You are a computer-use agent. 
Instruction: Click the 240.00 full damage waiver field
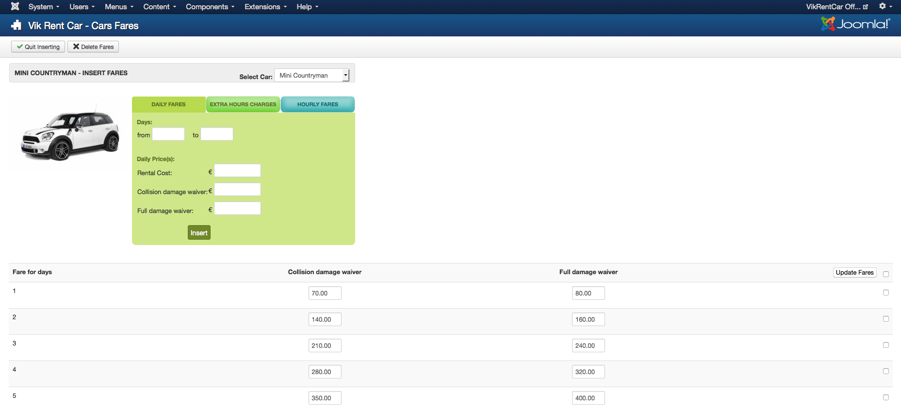[x=589, y=345]
